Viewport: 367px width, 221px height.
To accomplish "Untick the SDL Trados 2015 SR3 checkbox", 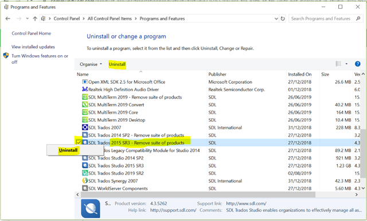I will pos(79,142).
